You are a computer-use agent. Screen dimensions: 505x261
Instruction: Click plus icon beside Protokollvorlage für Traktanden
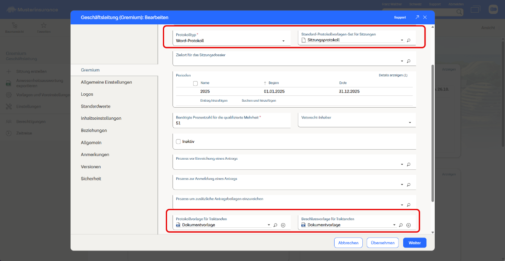283,225
